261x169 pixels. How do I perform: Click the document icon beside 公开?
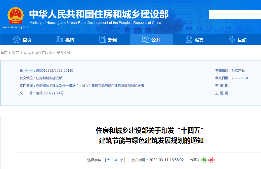(146, 39)
